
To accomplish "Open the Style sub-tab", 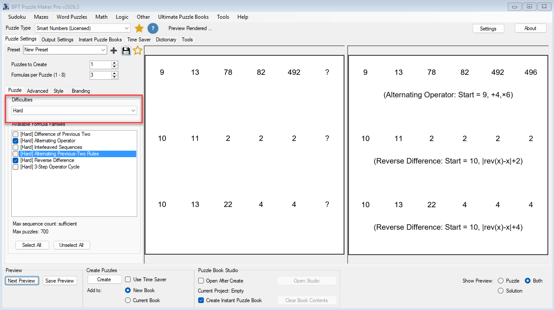I will pyautogui.click(x=58, y=91).
